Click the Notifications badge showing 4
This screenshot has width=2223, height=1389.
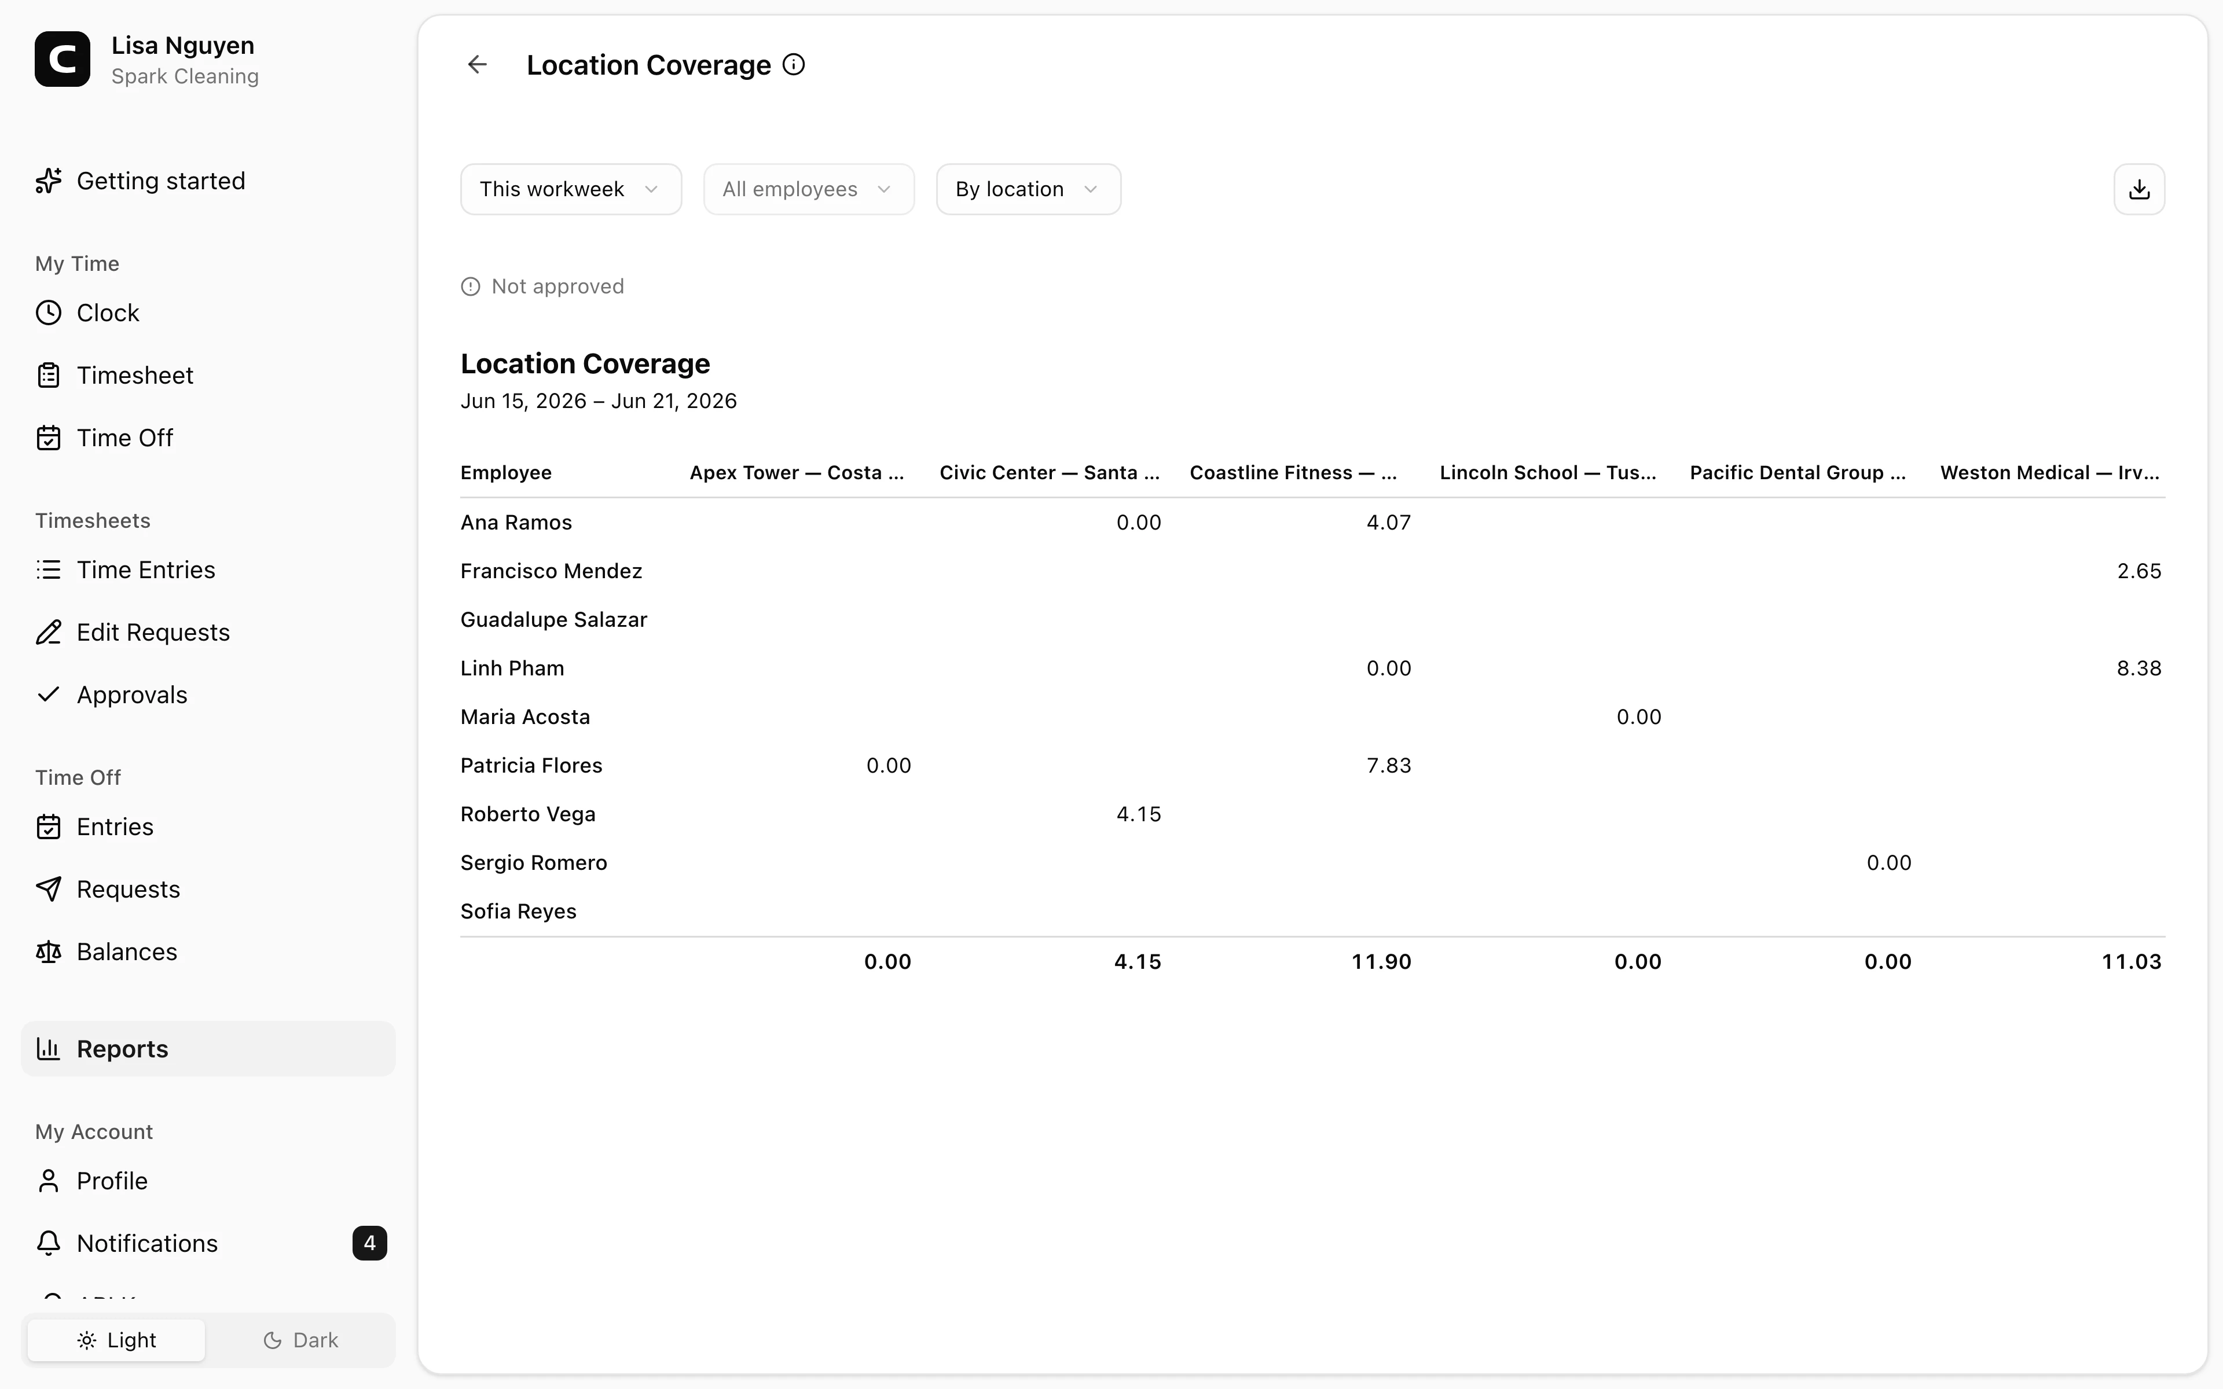[369, 1243]
